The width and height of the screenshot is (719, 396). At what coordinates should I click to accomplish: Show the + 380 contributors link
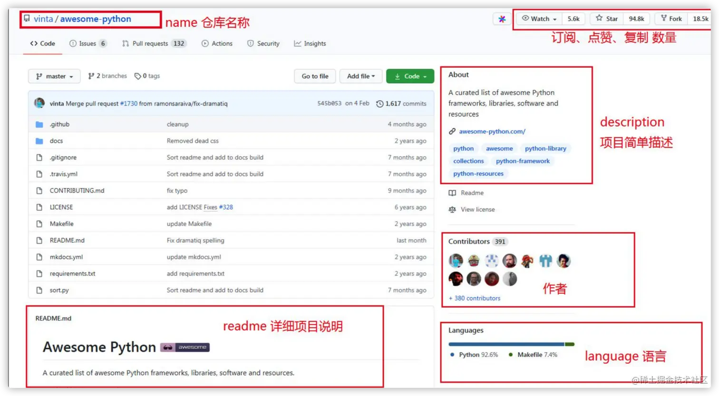[x=475, y=298]
